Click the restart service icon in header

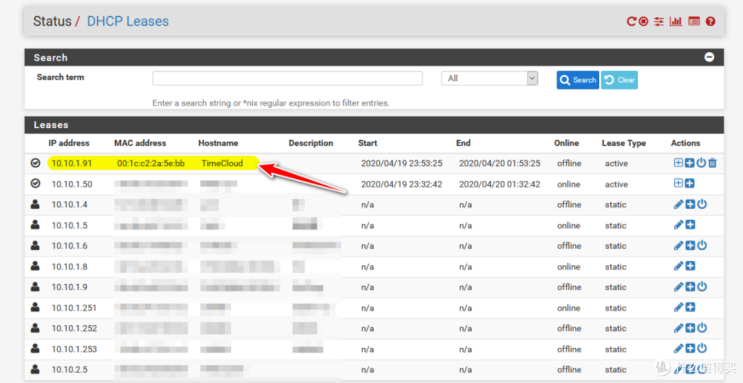coord(631,21)
